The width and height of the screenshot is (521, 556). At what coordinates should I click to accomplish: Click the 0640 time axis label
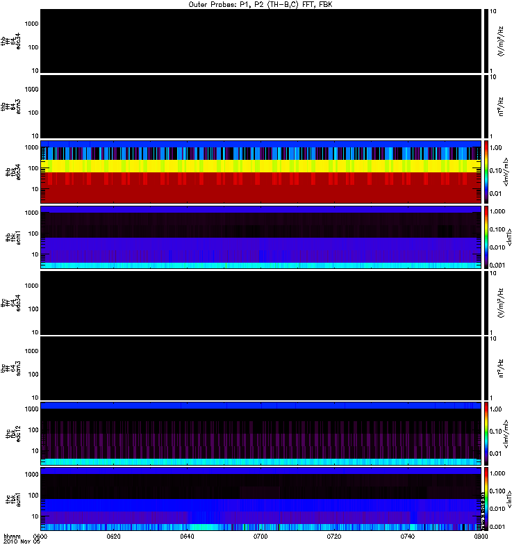tap(187, 536)
